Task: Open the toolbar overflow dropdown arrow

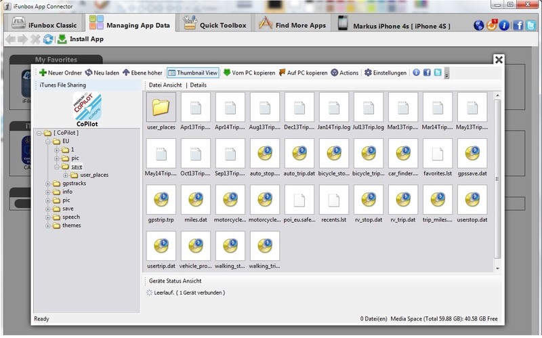Action: tap(447, 74)
